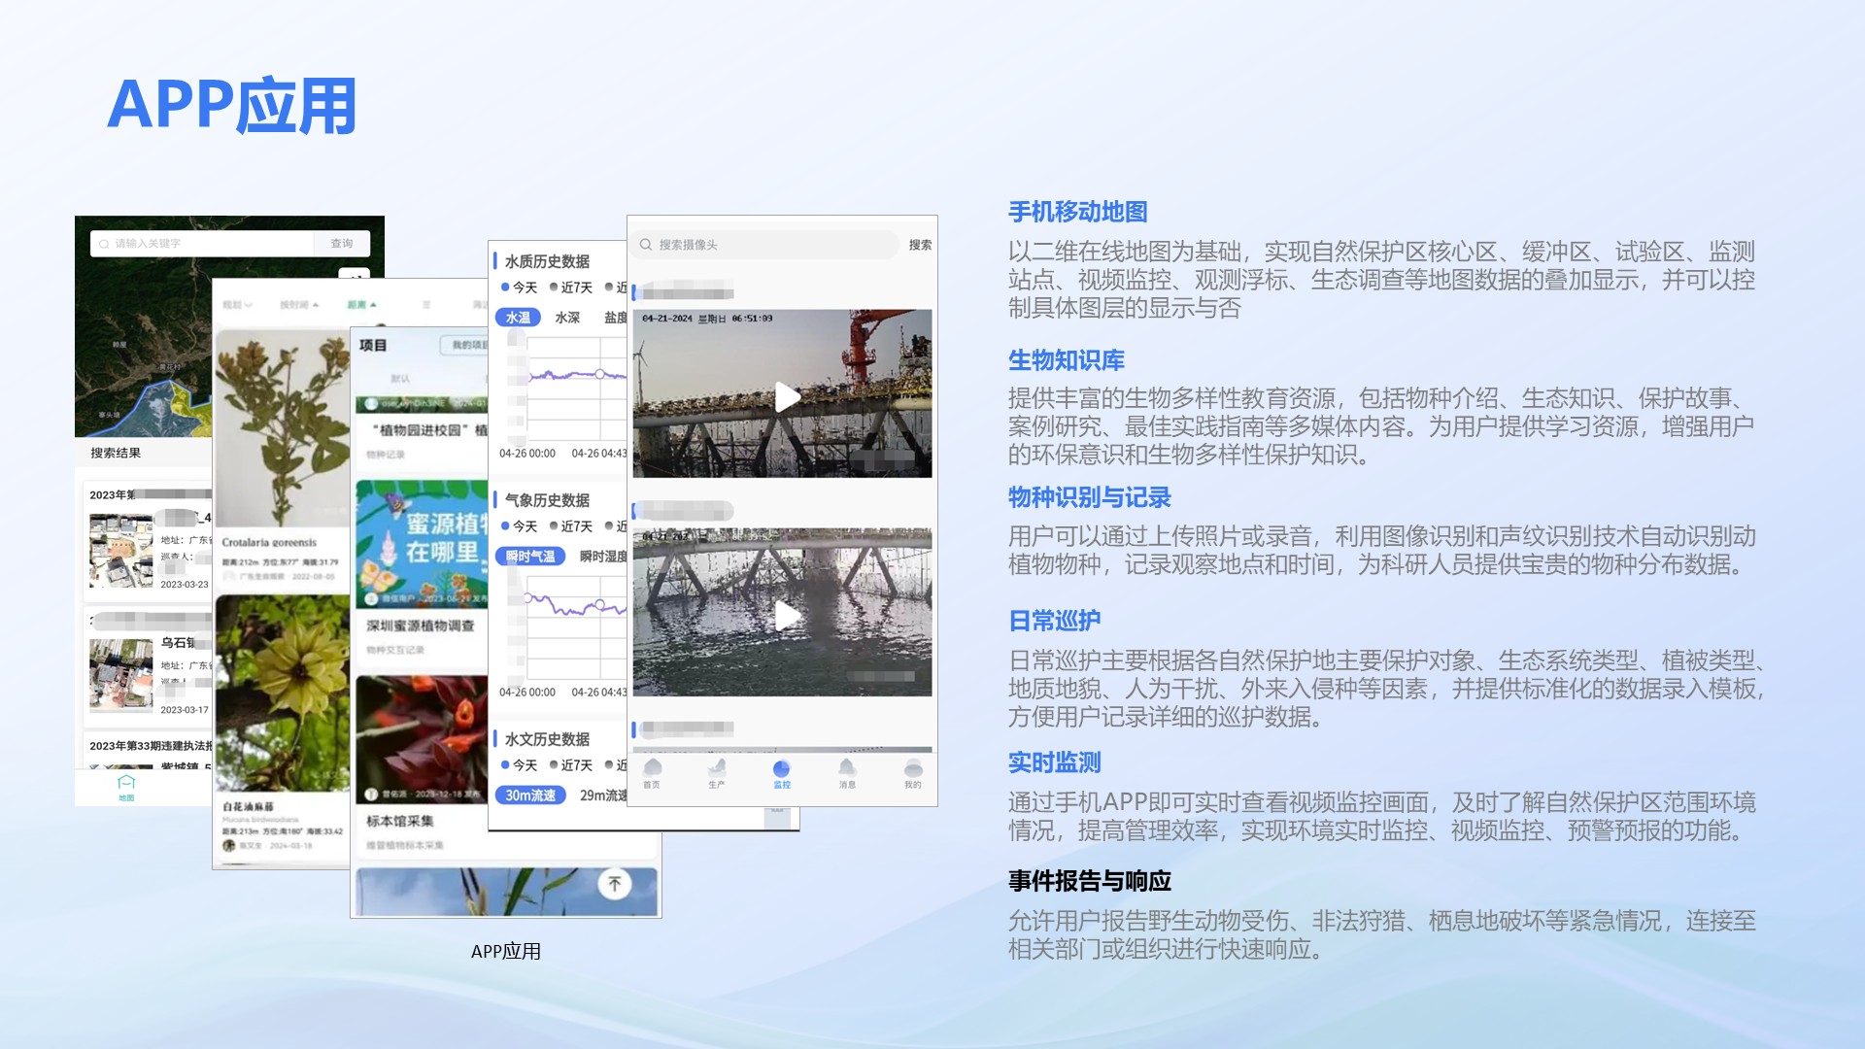Play the first camera video with crane
This screenshot has height=1049, width=1865.
787,397
